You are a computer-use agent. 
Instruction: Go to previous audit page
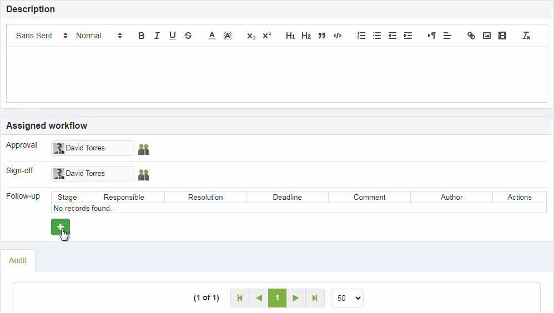point(259,298)
